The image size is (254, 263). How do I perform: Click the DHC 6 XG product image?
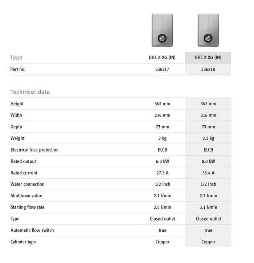click(x=162, y=30)
